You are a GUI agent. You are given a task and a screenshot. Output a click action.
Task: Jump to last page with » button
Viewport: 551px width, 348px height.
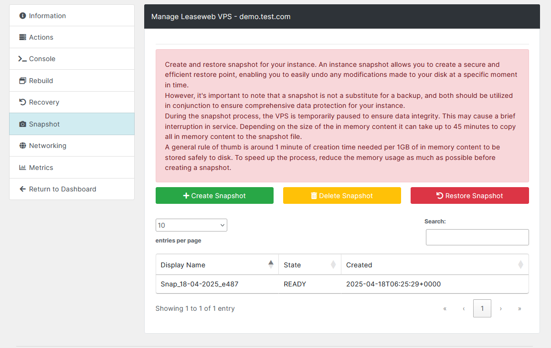pyautogui.click(x=519, y=308)
